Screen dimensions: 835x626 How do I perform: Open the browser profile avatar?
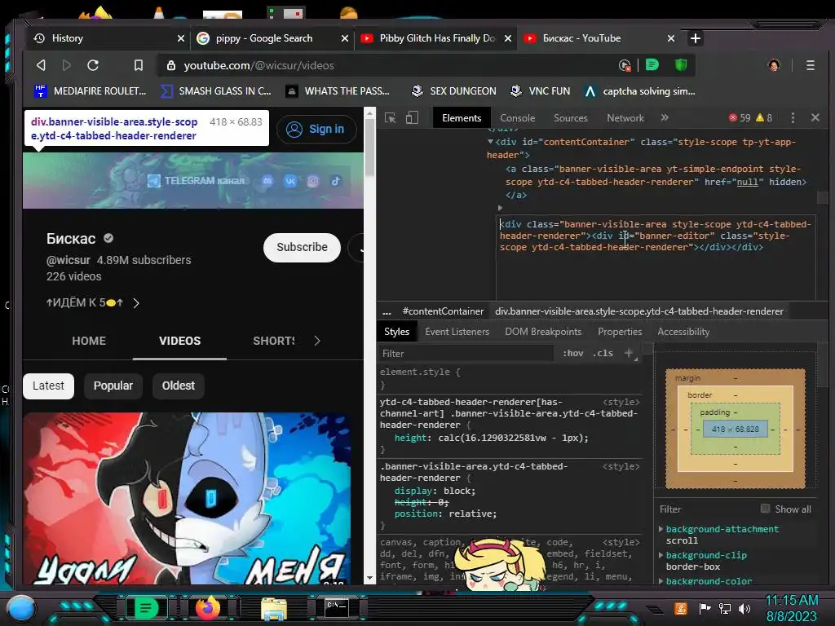click(774, 65)
